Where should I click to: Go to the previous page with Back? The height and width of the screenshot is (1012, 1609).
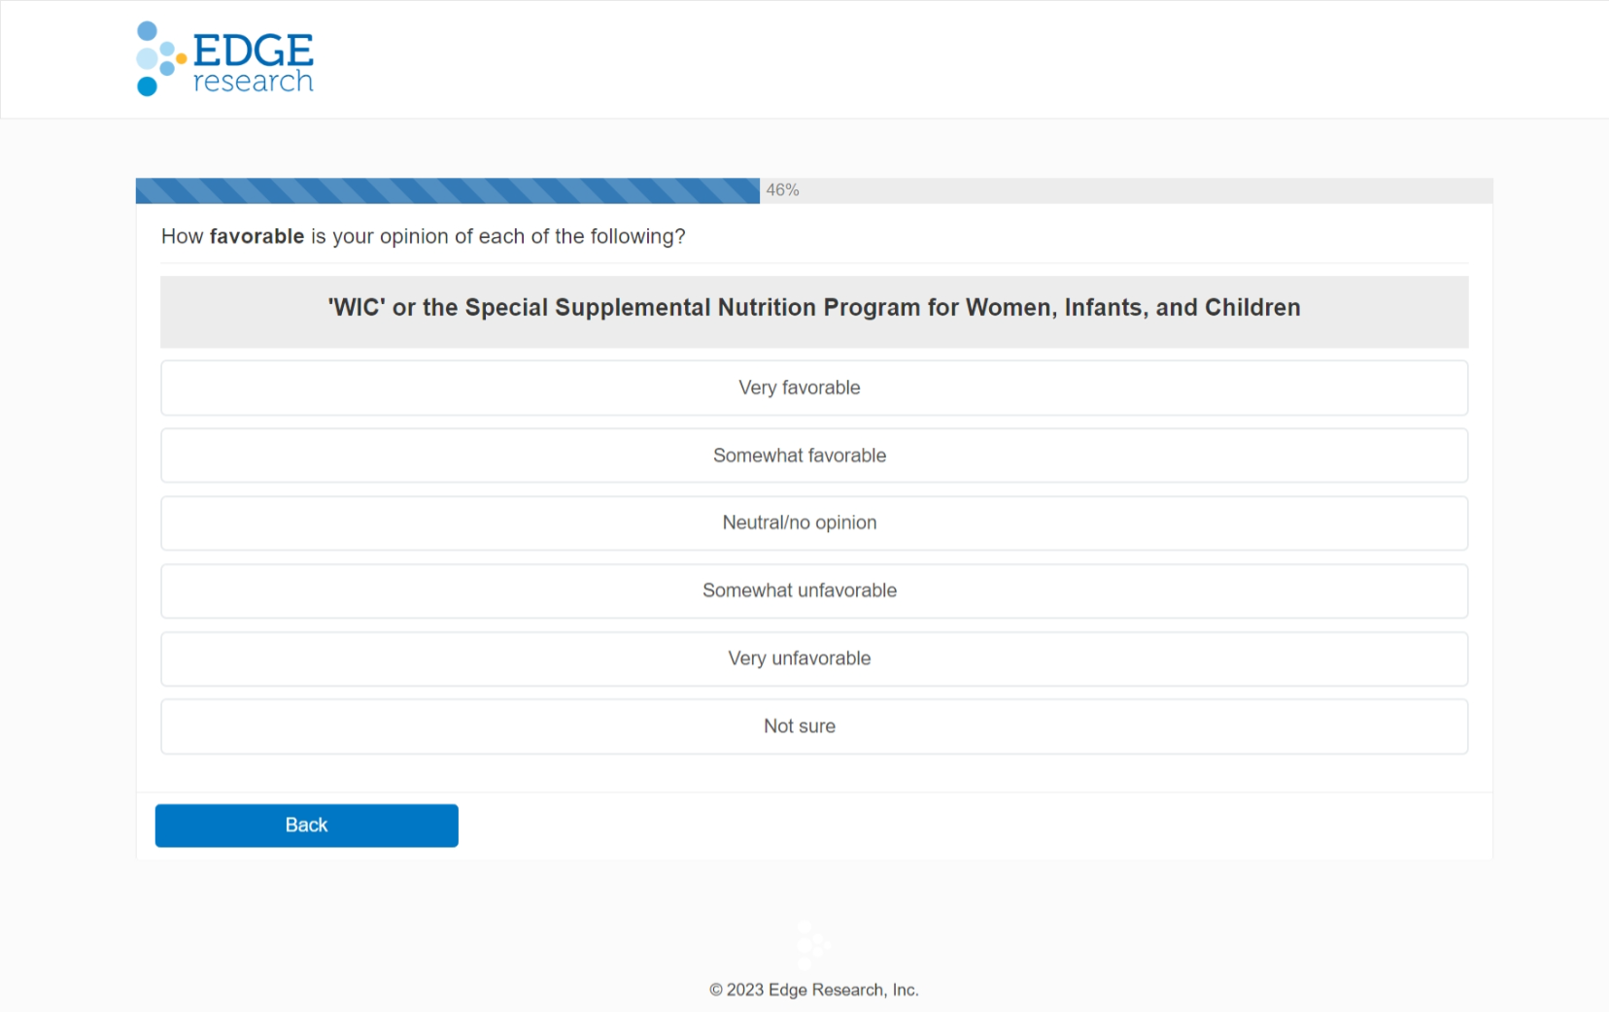[306, 826]
